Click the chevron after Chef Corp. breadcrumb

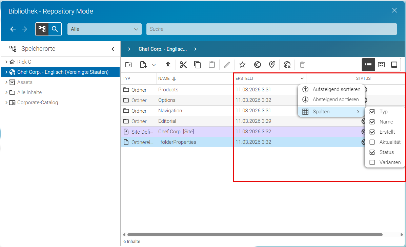click(x=195, y=49)
